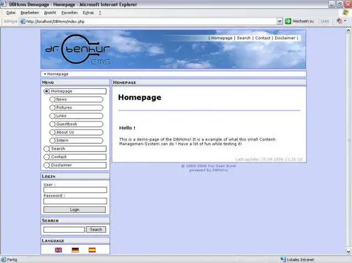Click the Hello ! heading text
The height and width of the screenshot is (263, 352).
tap(127, 128)
